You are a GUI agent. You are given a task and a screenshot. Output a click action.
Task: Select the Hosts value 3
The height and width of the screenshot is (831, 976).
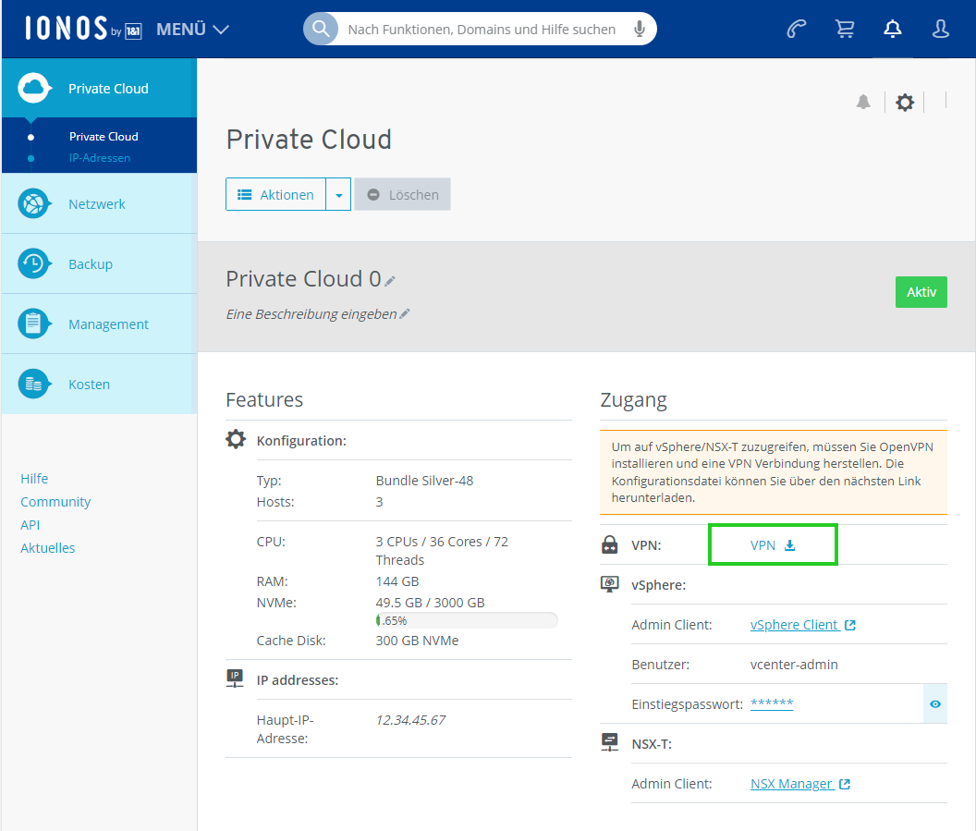pos(379,502)
